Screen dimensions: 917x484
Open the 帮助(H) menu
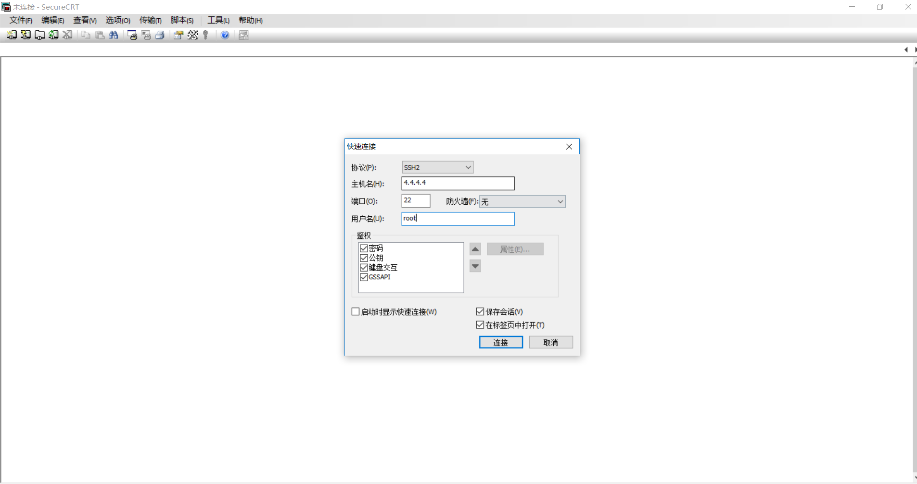coord(251,20)
